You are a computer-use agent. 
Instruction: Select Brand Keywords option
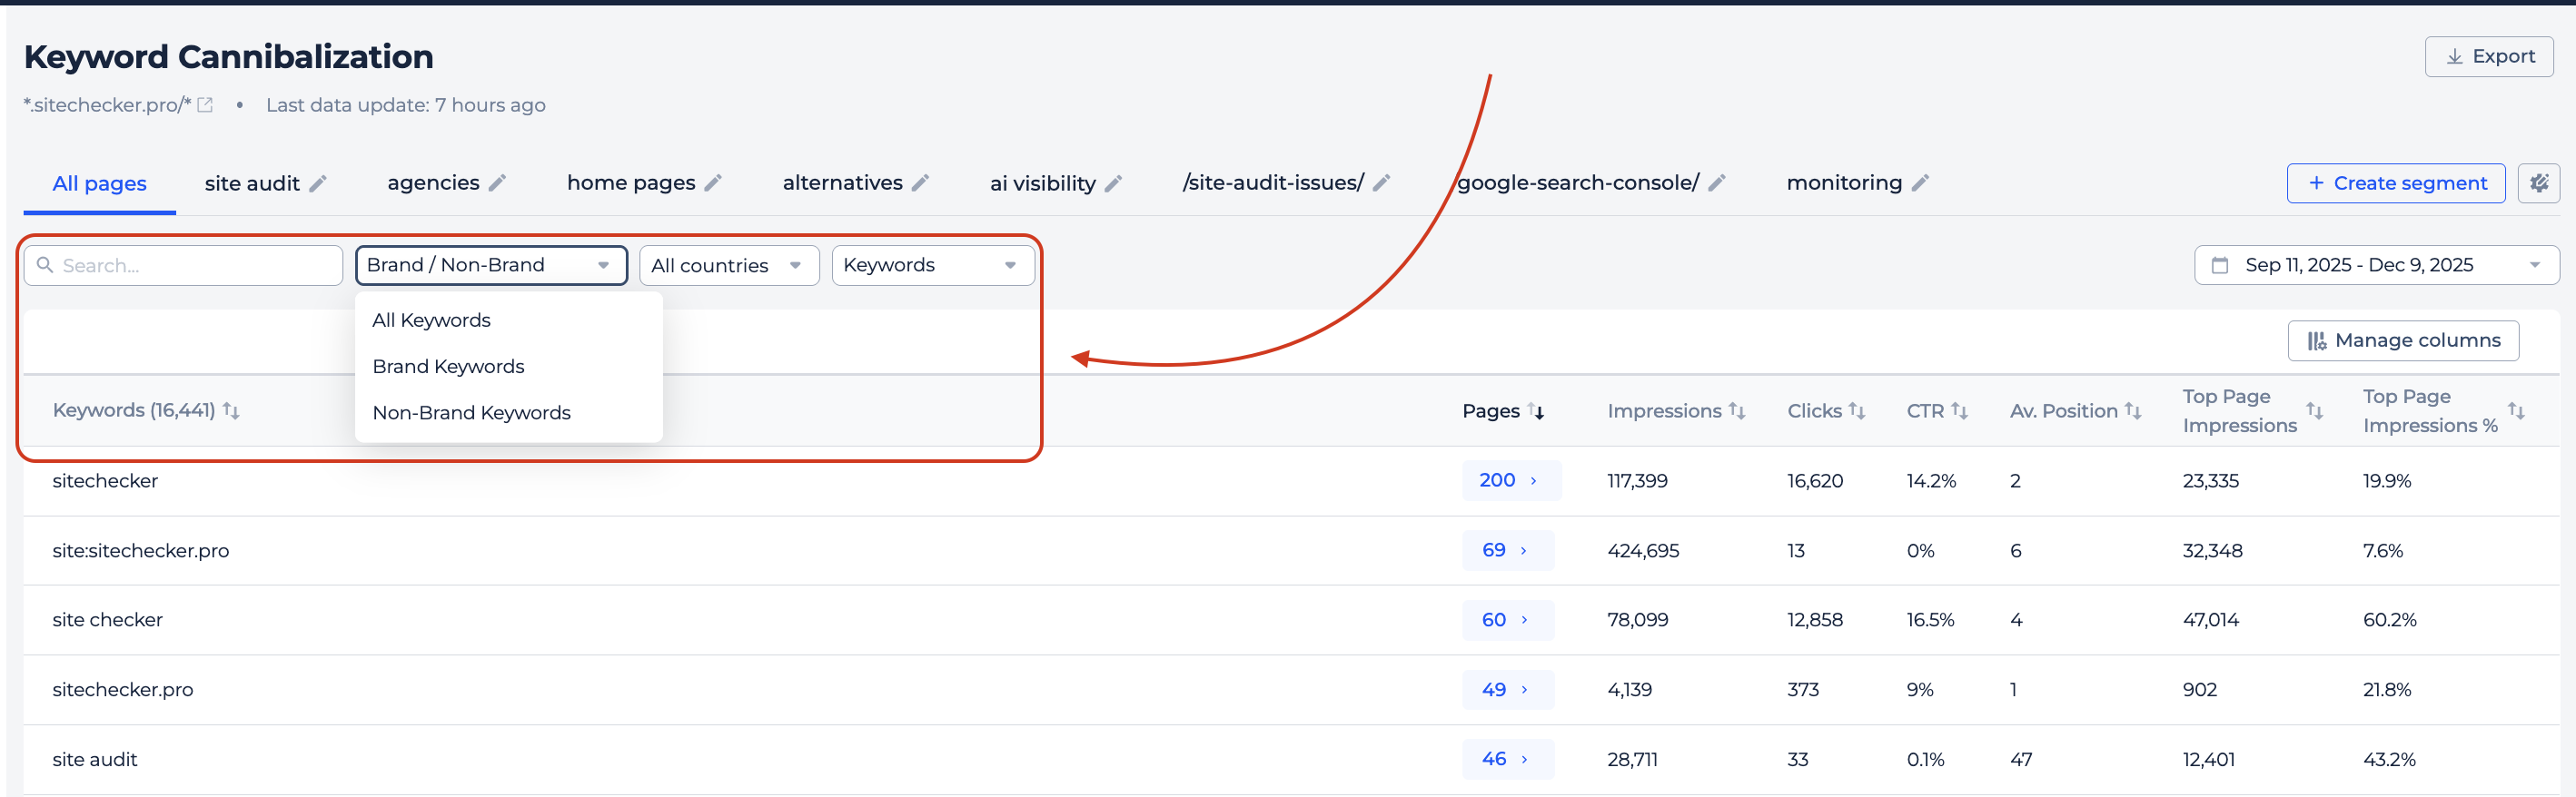pos(508,367)
